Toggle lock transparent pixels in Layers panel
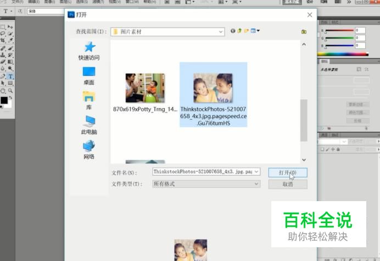This screenshot has width=380, height=261. (x=322, y=149)
